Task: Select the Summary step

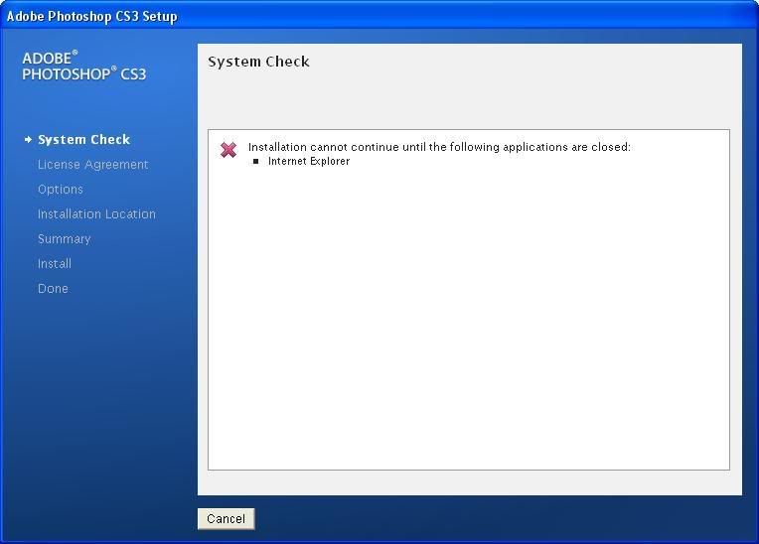Action: 65,239
